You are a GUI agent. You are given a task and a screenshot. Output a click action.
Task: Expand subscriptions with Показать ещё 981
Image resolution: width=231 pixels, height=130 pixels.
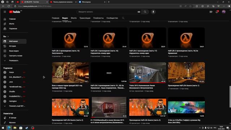pyautogui.click(x=14, y=106)
